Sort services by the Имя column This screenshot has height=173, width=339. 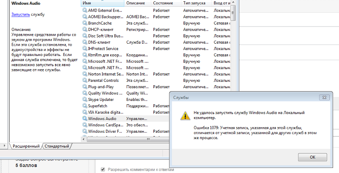[x=103, y=3]
